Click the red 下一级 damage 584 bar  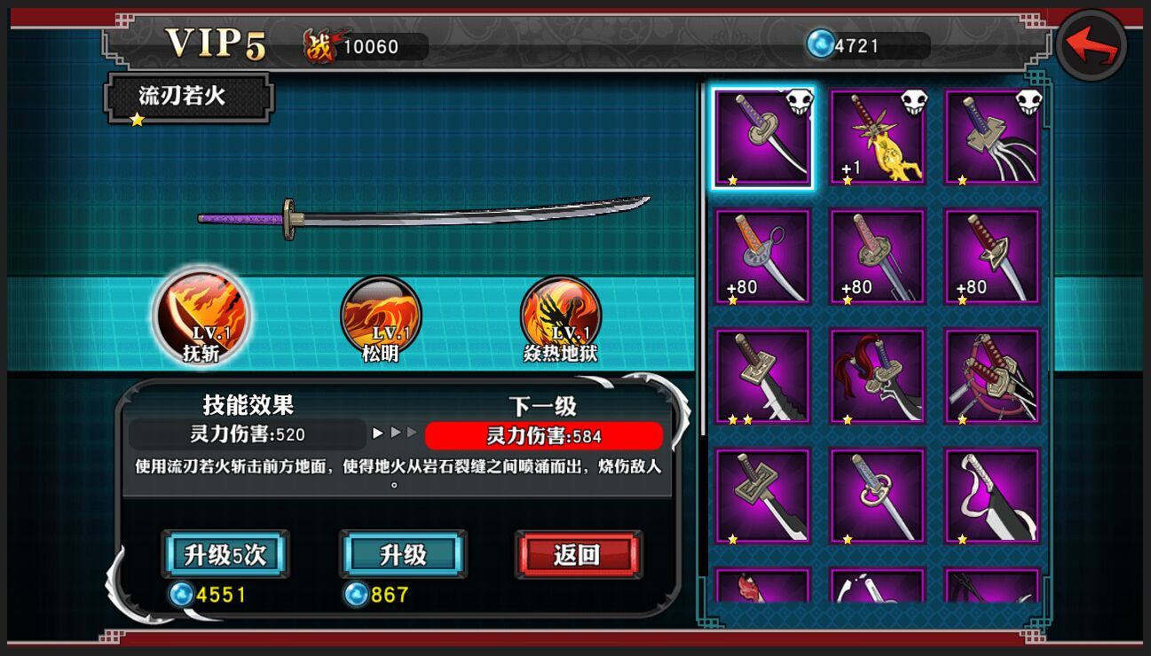544,435
